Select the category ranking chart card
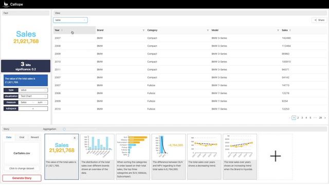The height and width of the screenshot is (185, 329). point(133,157)
